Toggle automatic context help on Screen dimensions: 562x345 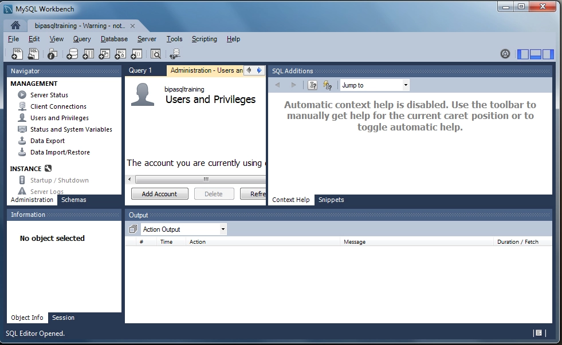click(x=327, y=85)
